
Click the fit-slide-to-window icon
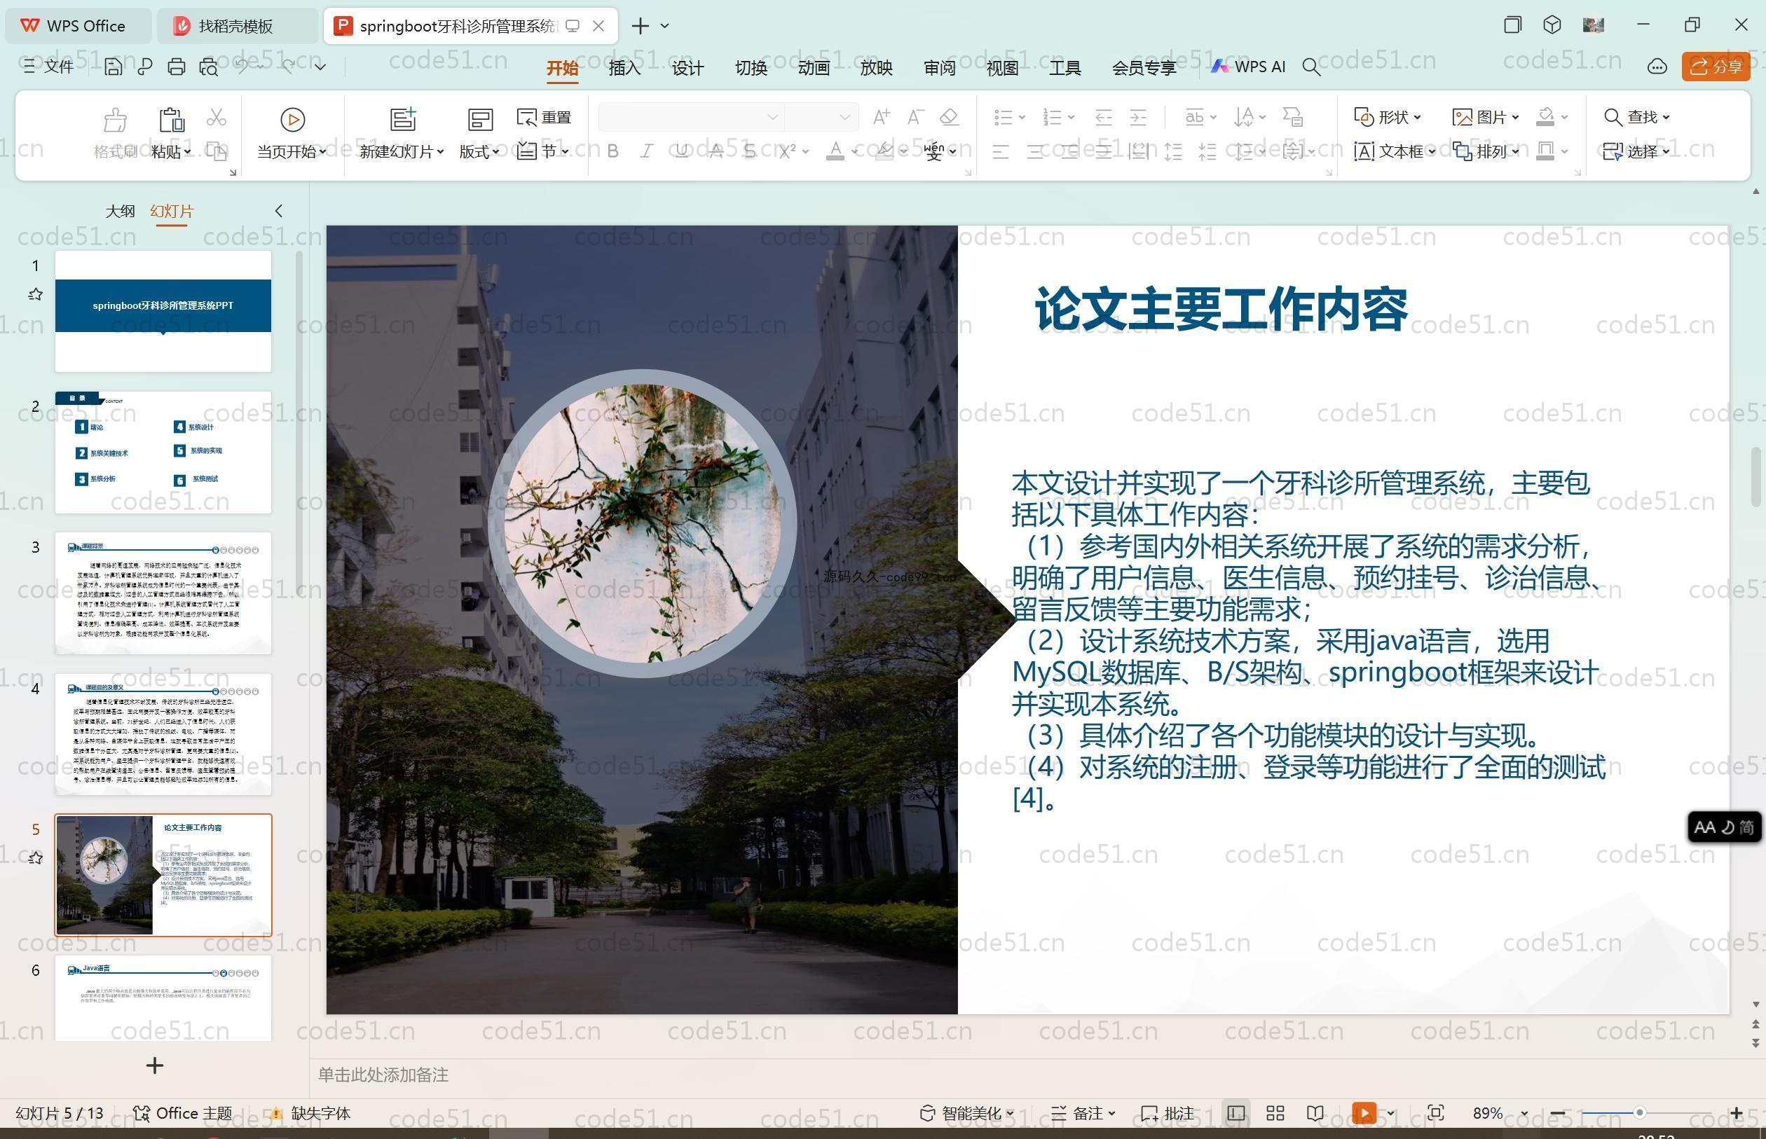tap(1436, 1113)
